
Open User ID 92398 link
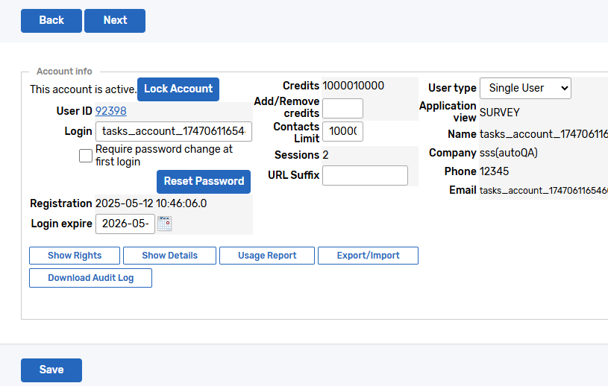[111, 111]
